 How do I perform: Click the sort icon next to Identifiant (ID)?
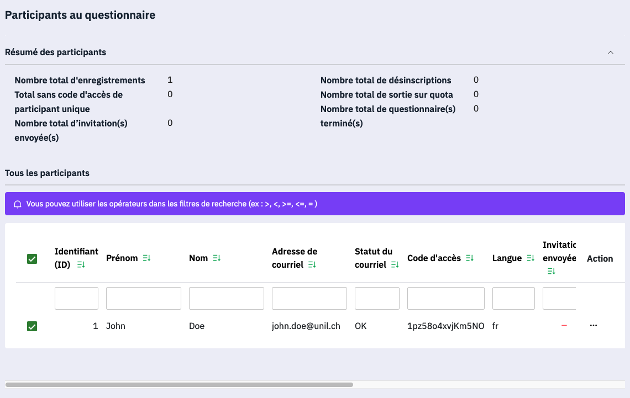(81, 265)
